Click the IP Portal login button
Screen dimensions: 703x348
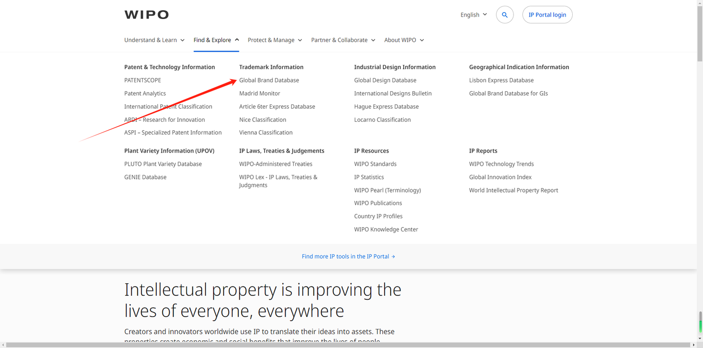click(547, 15)
